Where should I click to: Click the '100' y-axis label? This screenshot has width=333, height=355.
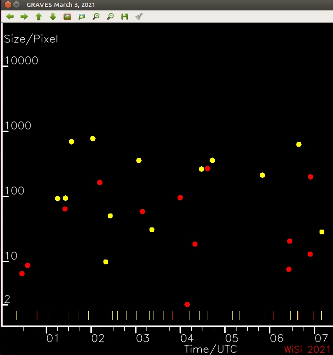pos(14,191)
